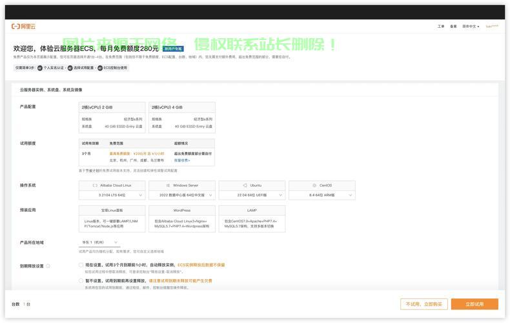This screenshot has width=510, height=323.
Task: Click the 超出免费额度部分需自付 text
Action: (x=193, y=153)
